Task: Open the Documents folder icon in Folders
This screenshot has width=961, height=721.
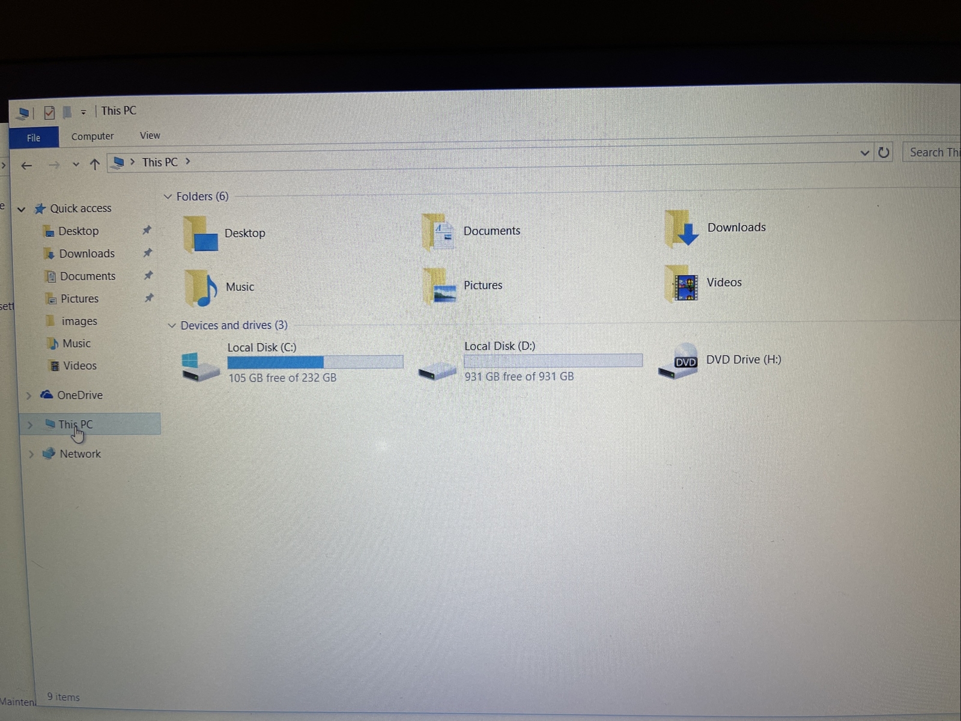Action: 438,231
